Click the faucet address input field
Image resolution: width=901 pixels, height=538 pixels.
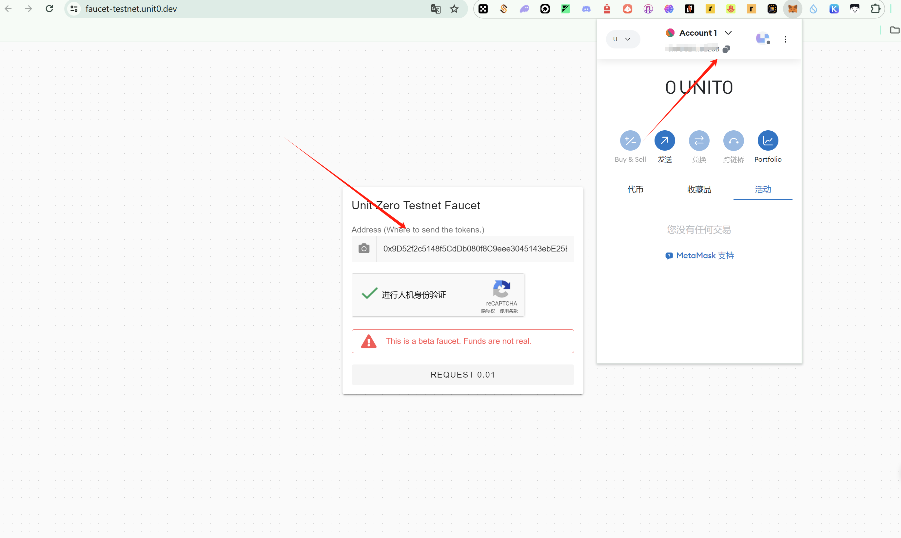(x=475, y=249)
